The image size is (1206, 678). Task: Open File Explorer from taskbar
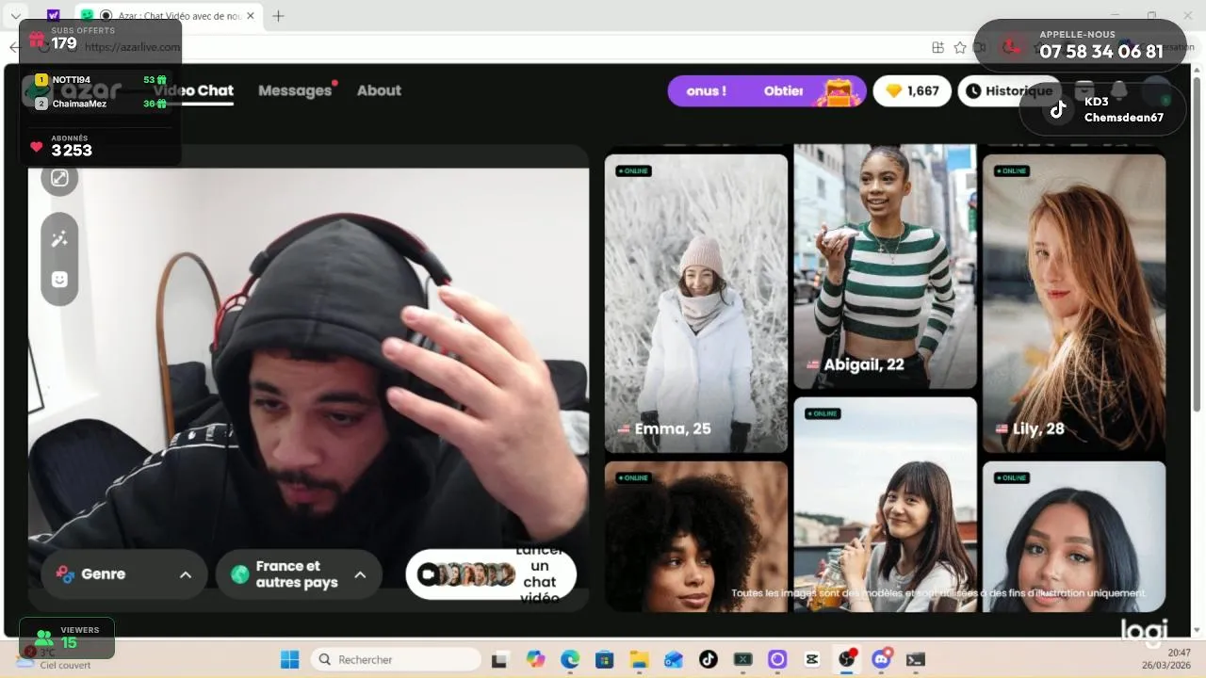pyautogui.click(x=639, y=659)
